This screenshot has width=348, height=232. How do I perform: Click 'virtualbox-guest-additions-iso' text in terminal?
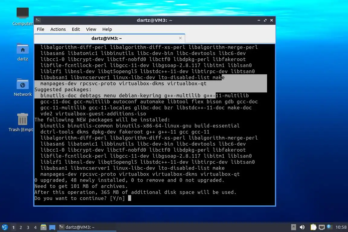coord(101,114)
